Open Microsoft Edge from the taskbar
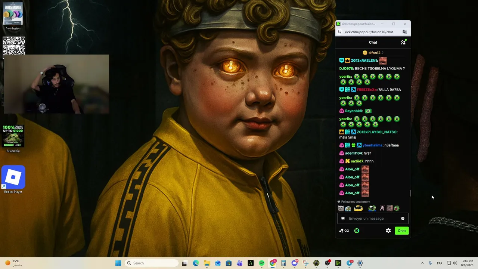The height and width of the screenshot is (269, 478). [196, 263]
